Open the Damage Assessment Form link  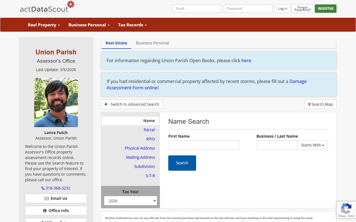(207, 84)
